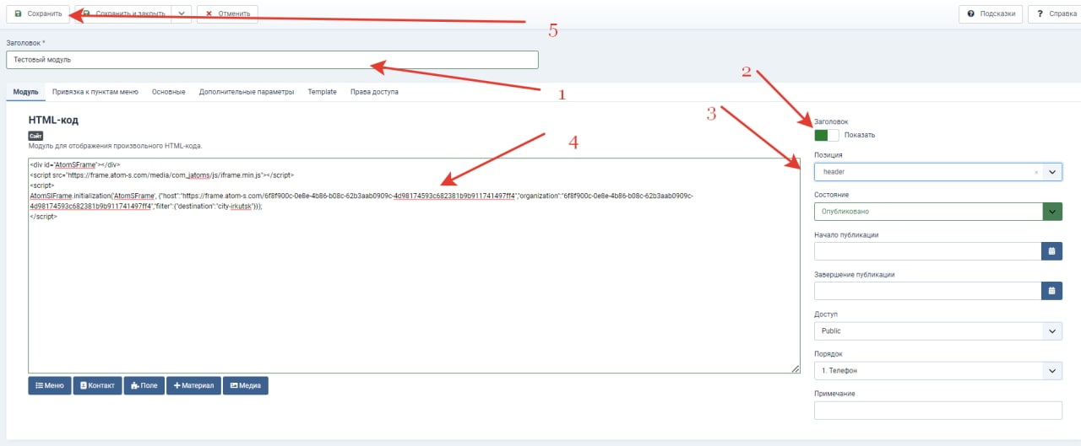1081x446 pixels.
Task: Insert a Контакт into the editor
Action: (x=98, y=385)
